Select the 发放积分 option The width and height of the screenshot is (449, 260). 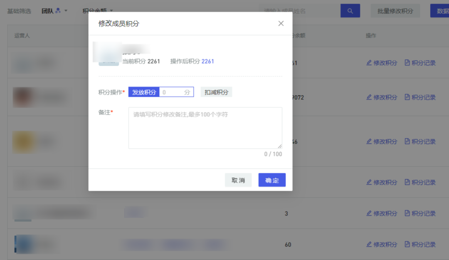[144, 92]
